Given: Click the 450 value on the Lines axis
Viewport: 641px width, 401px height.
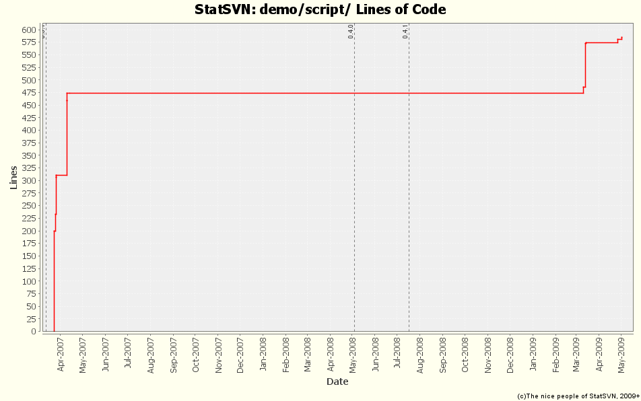Looking at the screenshot, I should point(29,106).
